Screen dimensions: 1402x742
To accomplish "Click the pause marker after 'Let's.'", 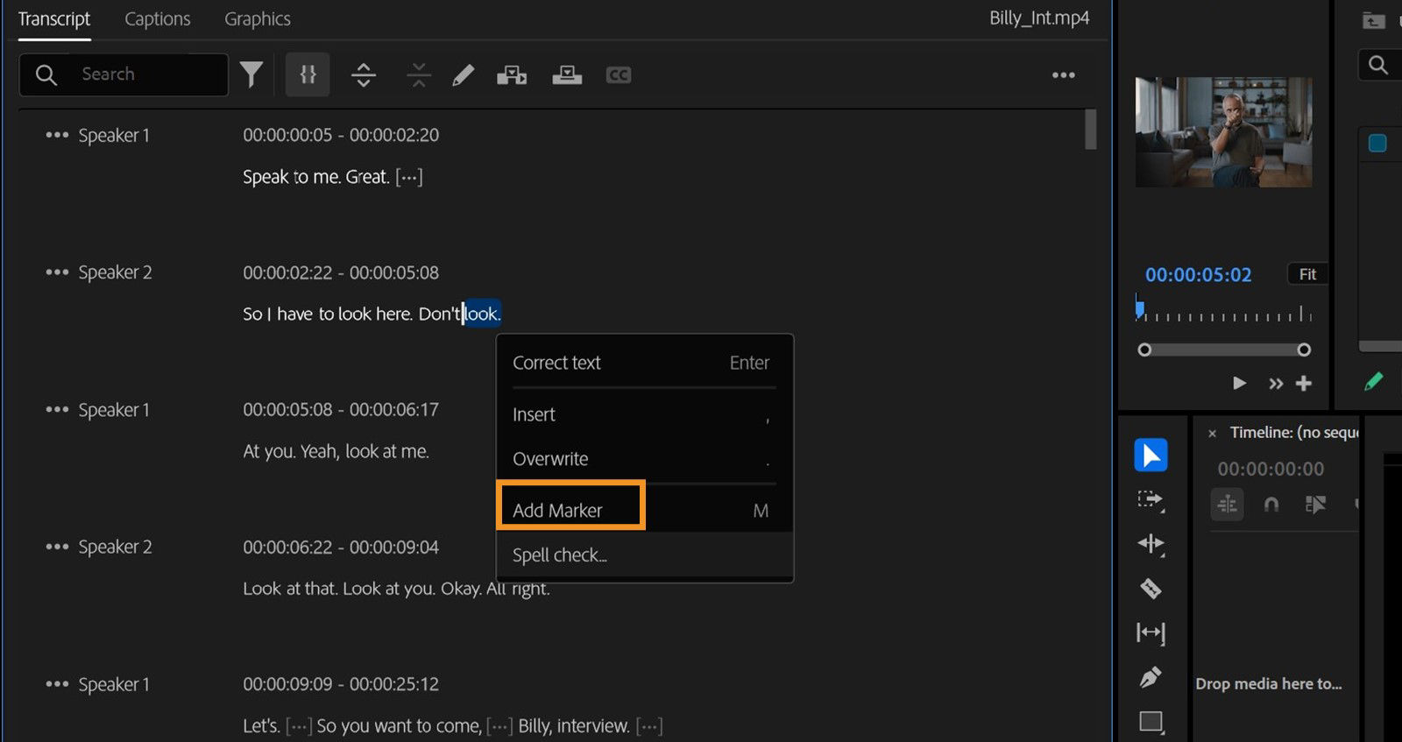I will pyautogui.click(x=299, y=726).
